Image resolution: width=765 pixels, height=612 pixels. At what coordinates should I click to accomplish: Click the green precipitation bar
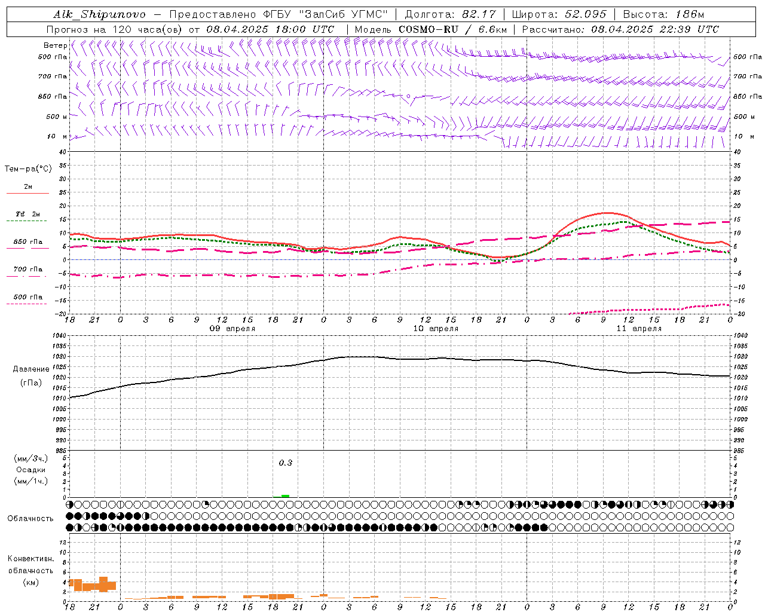click(285, 495)
